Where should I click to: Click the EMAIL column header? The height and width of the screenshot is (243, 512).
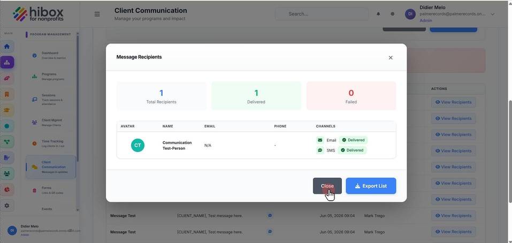pos(210,126)
